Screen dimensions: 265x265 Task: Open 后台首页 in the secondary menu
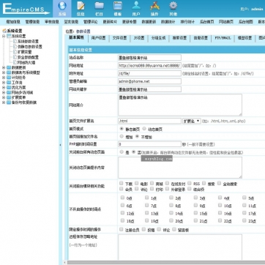(206, 22)
